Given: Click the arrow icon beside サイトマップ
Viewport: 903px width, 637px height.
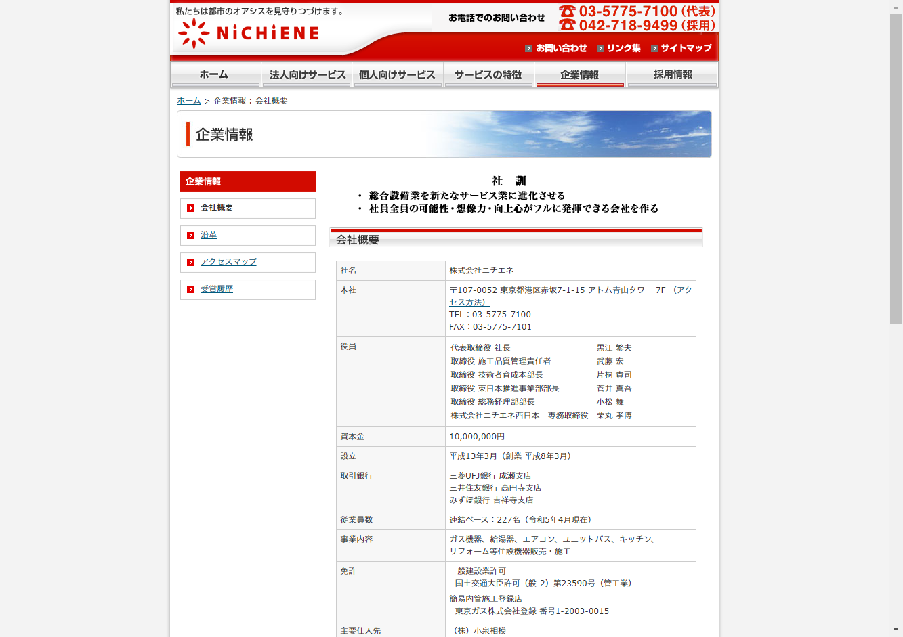Looking at the screenshot, I should 654,48.
